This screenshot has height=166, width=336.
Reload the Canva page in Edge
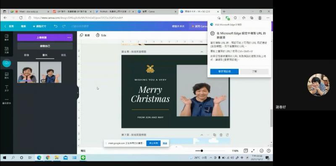click(21, 18)
